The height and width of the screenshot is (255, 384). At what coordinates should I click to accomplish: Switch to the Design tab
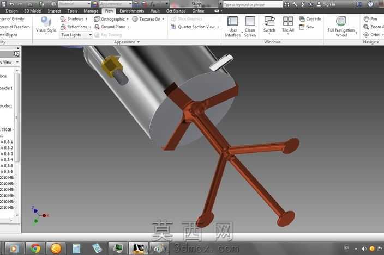tap(11, 11)
